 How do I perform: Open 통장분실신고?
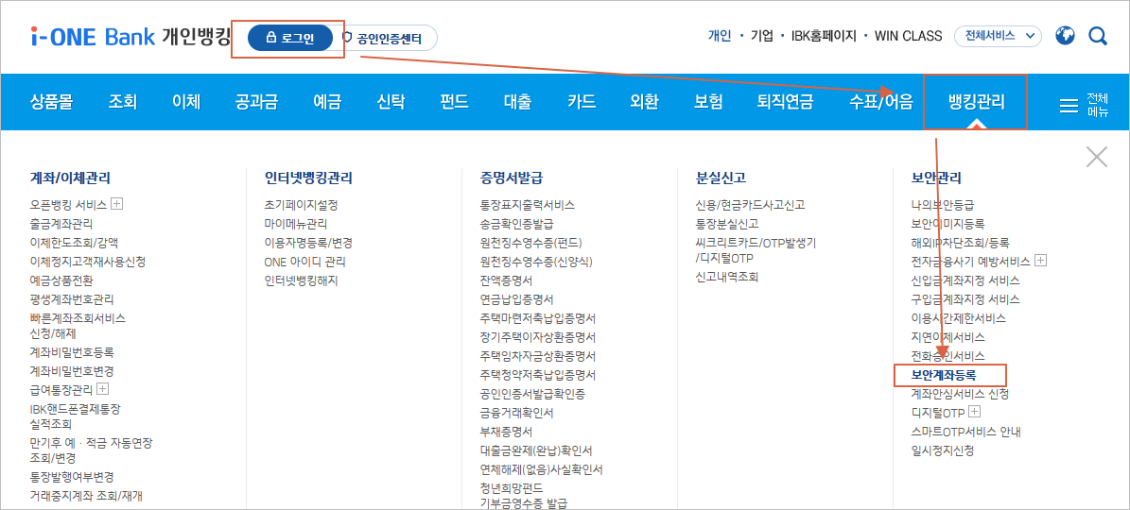tap(728, 224)
